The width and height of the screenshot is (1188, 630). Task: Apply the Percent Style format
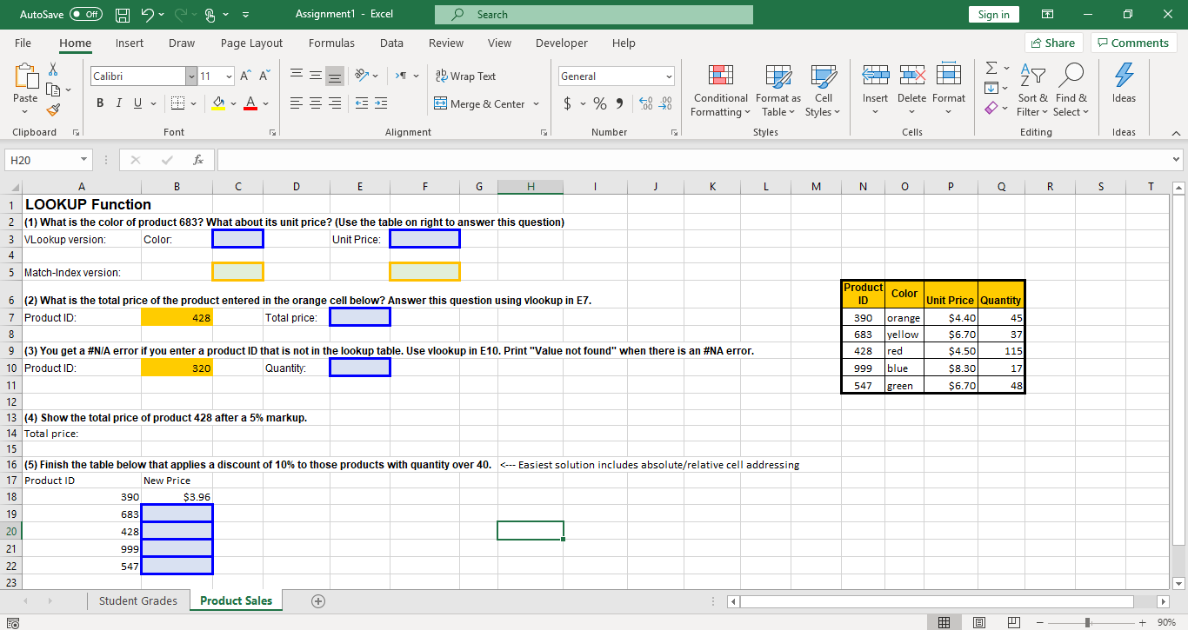click(599, 103)
